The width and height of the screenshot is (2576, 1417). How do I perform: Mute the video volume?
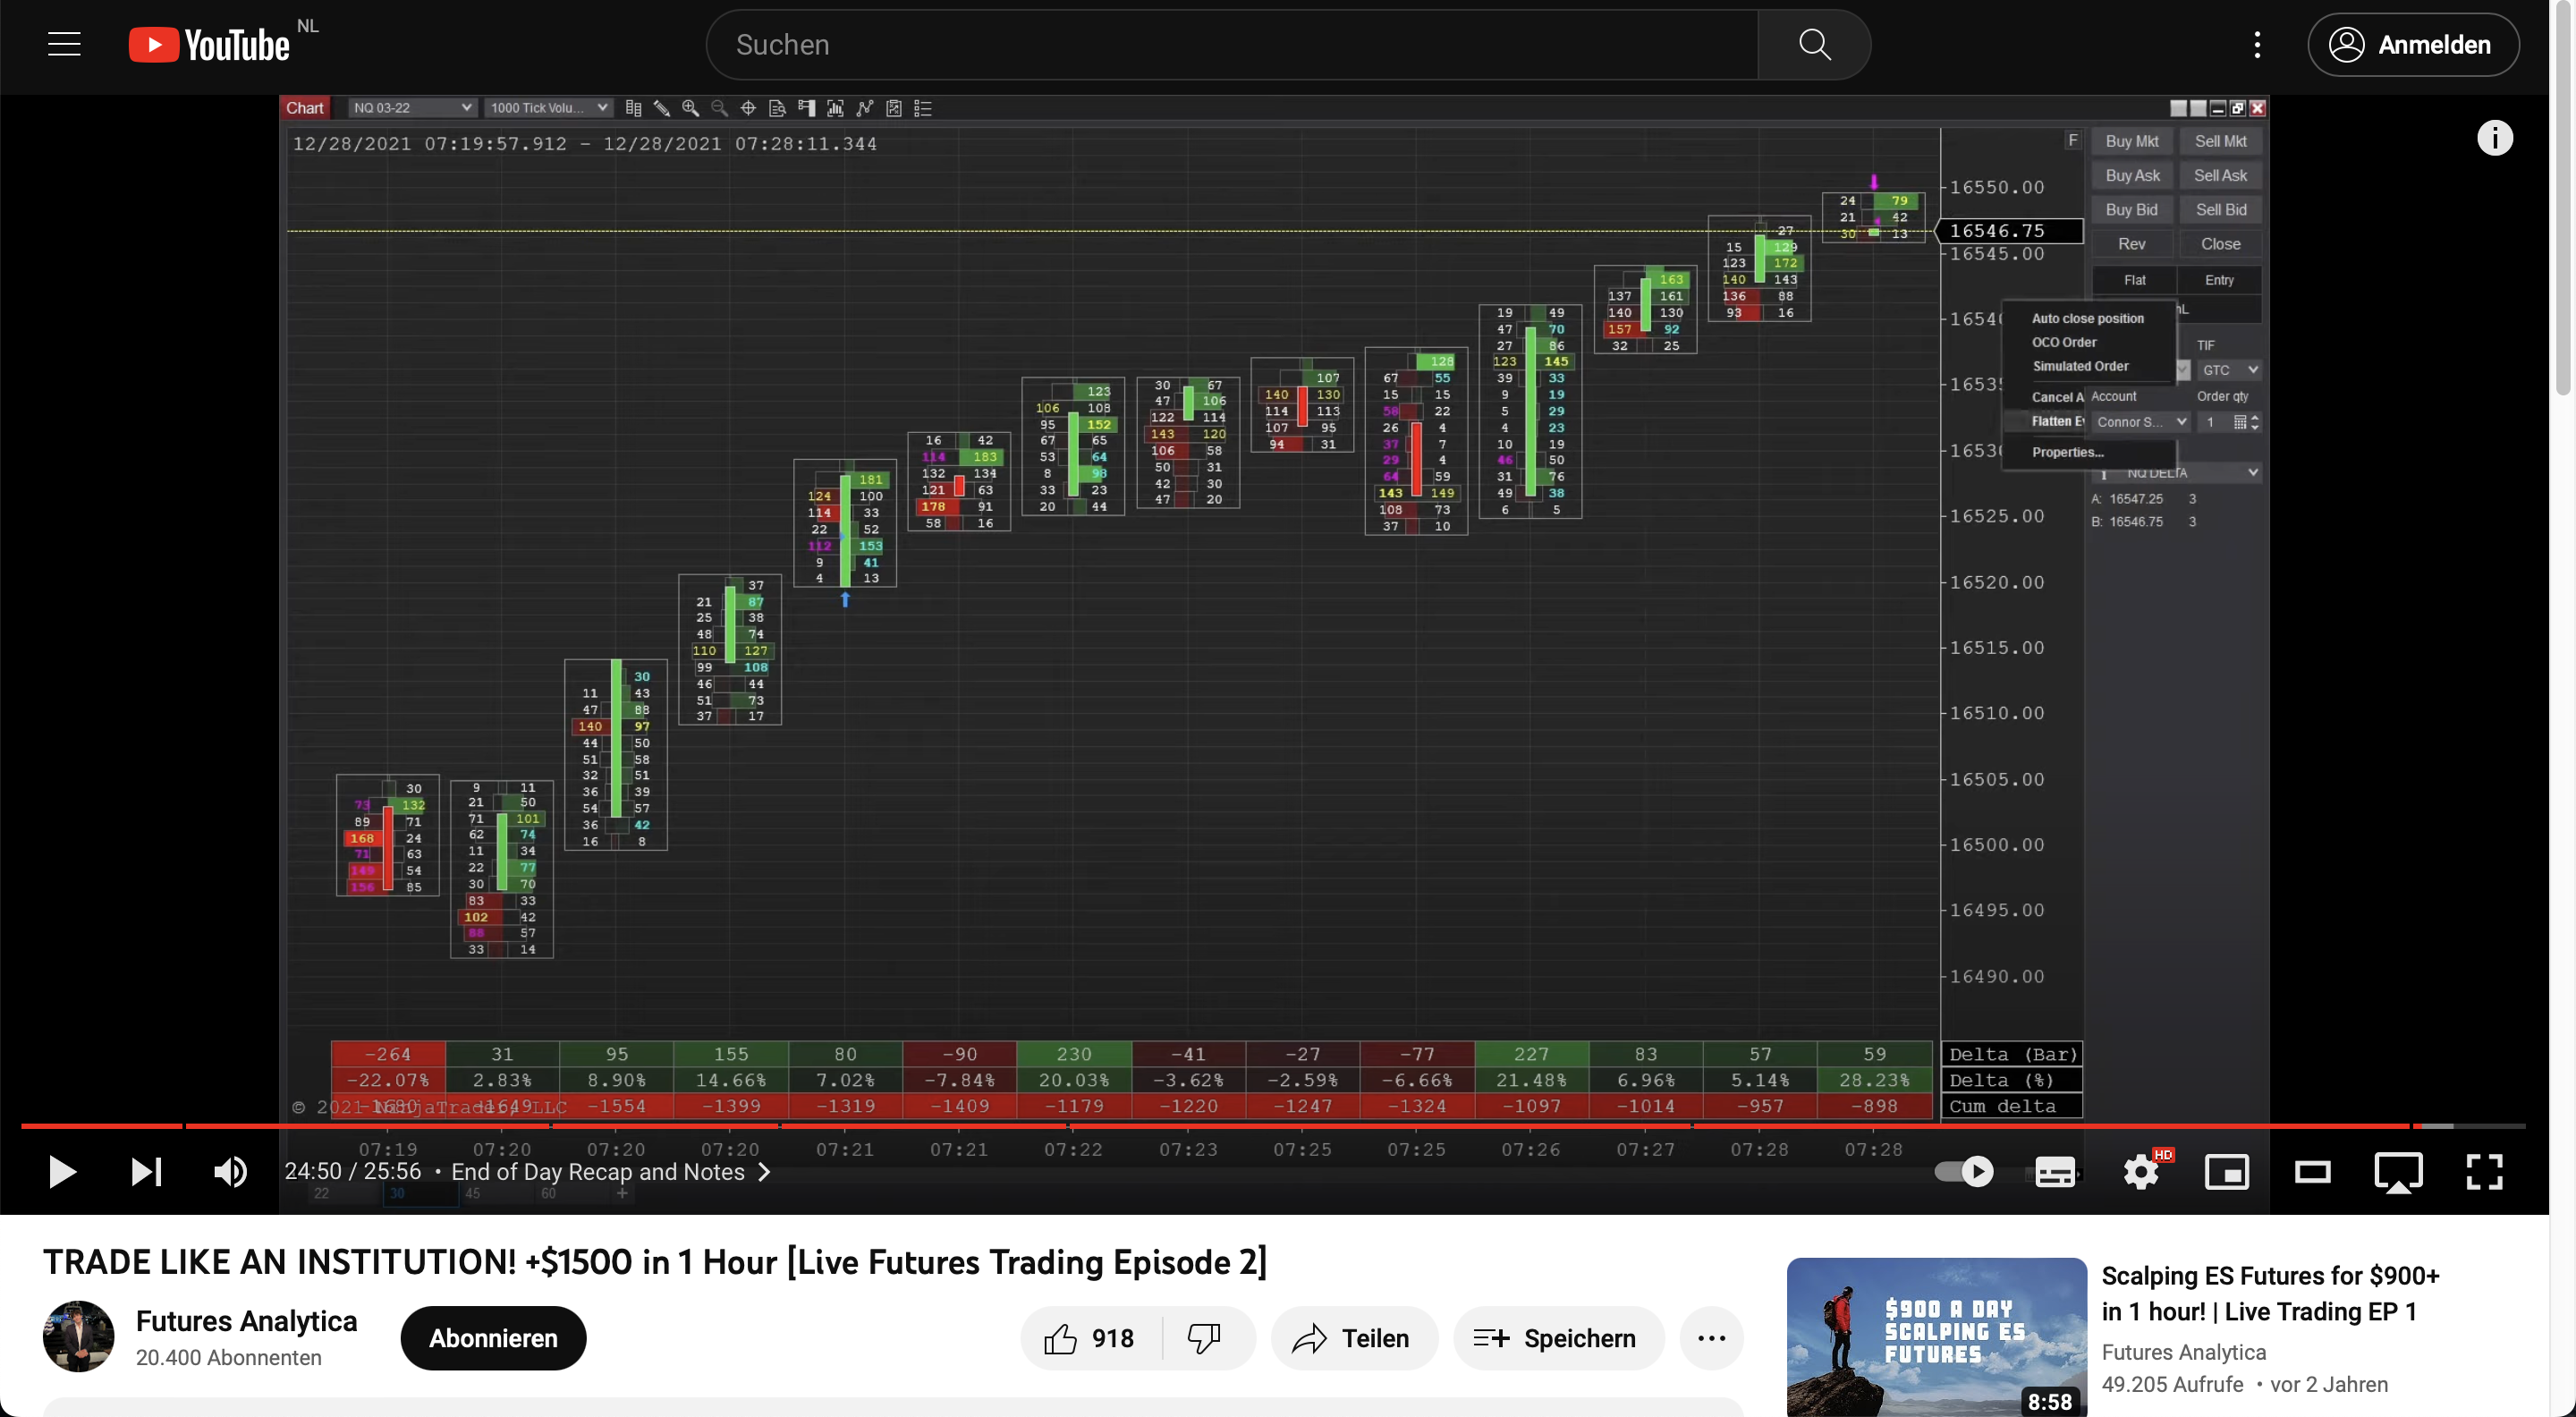pyautogui.click(x=231, y=1171)
